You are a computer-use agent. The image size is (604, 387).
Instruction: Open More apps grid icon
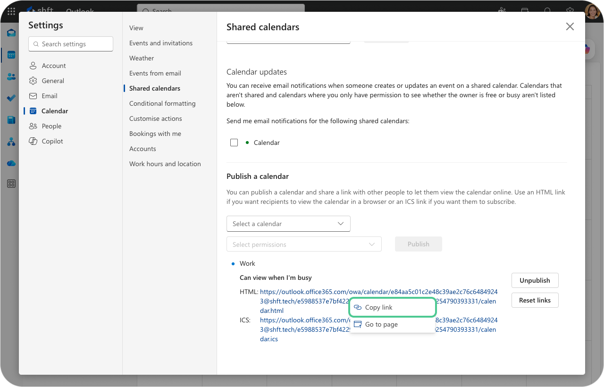click(x=11, y=184)
